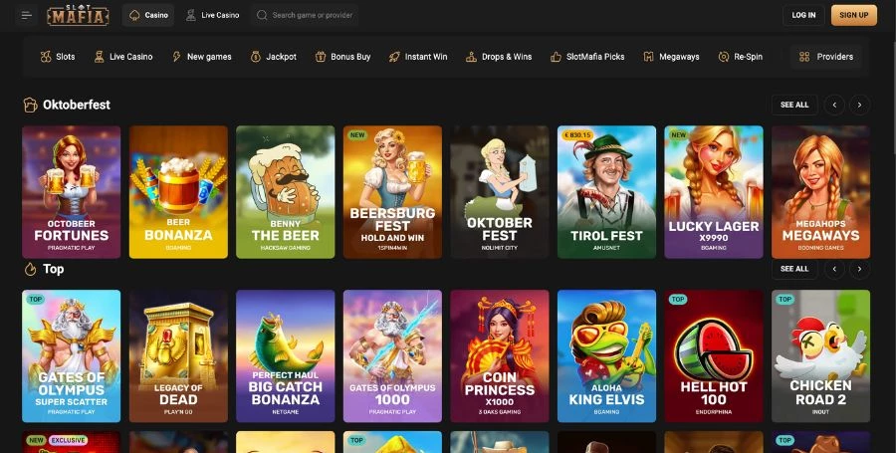Click the Providers grid icon

click(804, 57)
